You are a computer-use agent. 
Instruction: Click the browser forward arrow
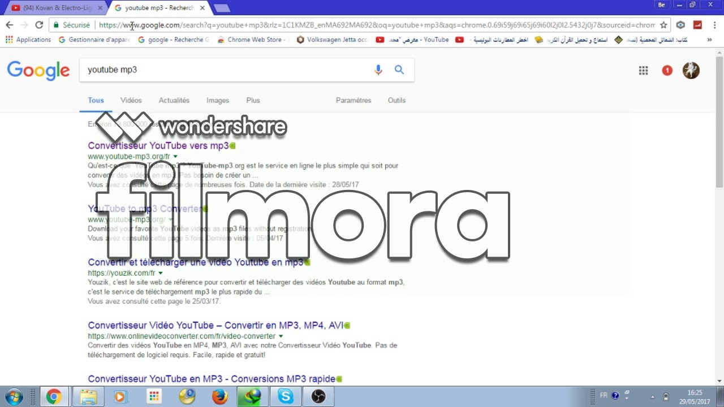(x=24, y=25)
